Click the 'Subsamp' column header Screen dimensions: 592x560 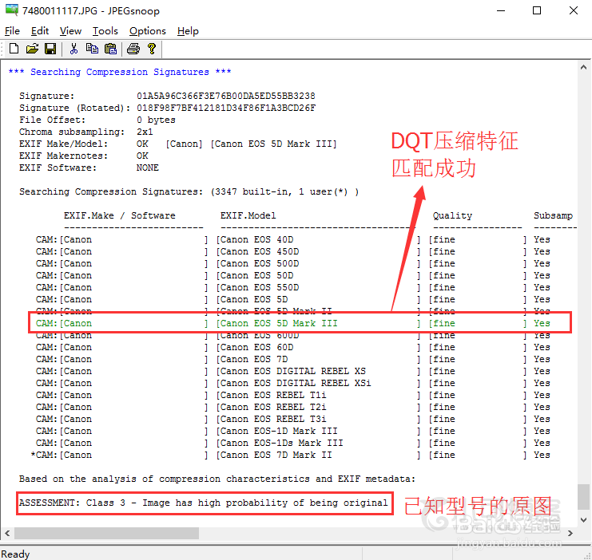pyautogui.click(x=553, y=215)
